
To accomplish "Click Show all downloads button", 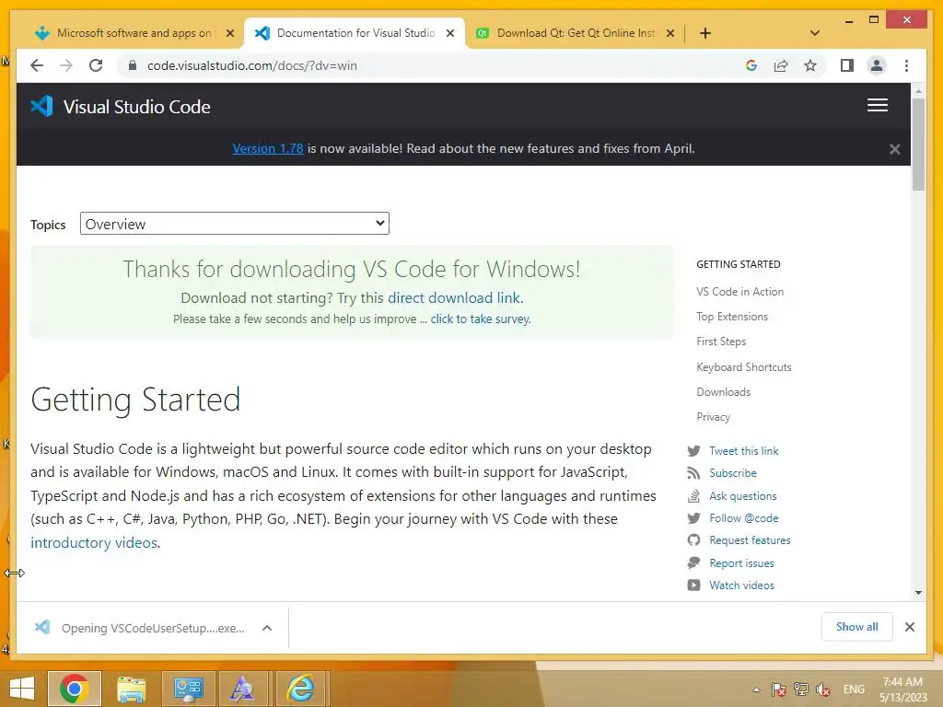I will coord(857,627).
